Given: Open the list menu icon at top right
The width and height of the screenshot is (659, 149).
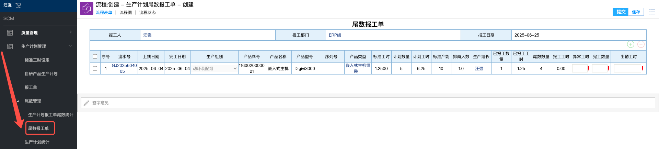Looking at the screenshot, I should tap(652, 12).
